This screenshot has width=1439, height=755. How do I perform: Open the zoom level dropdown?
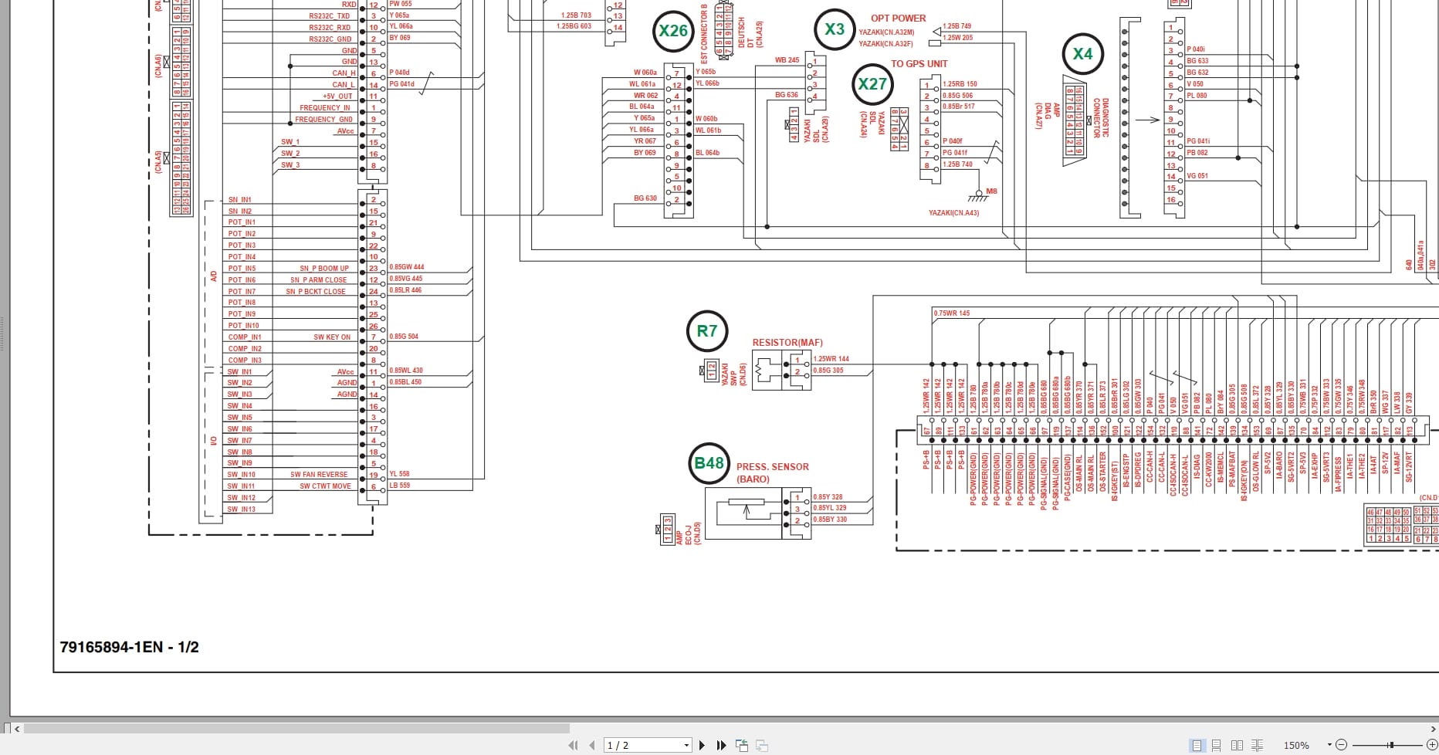click(x=1329, y=745)
